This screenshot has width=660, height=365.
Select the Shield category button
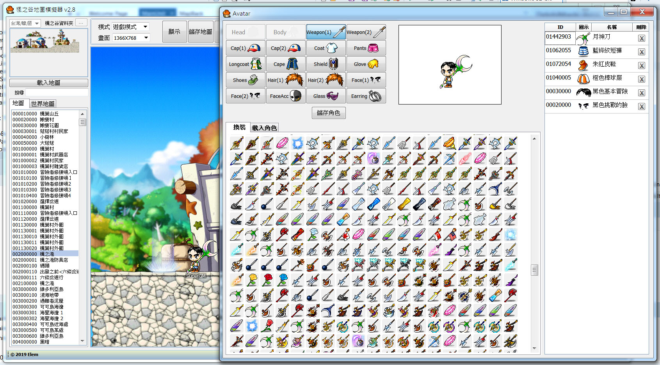point(326,64)
